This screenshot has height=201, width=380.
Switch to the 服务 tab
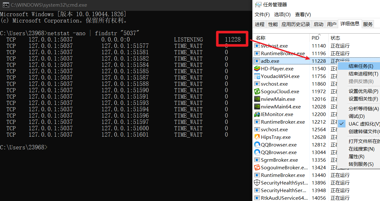click(x=368, y=24)
